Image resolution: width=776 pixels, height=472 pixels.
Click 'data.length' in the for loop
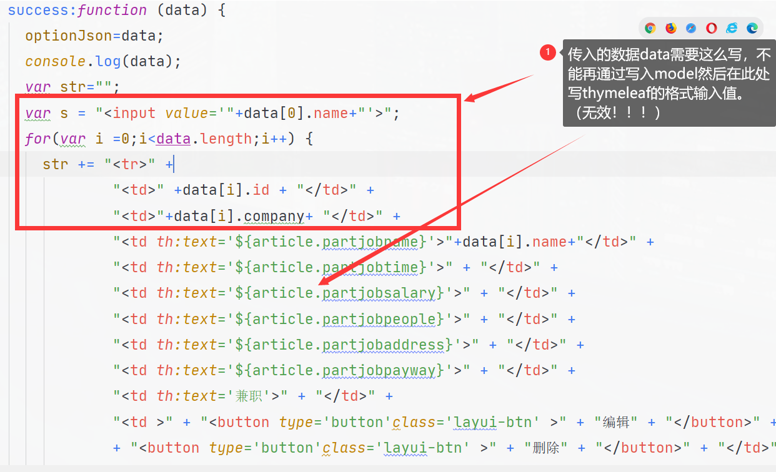point(204,139)
